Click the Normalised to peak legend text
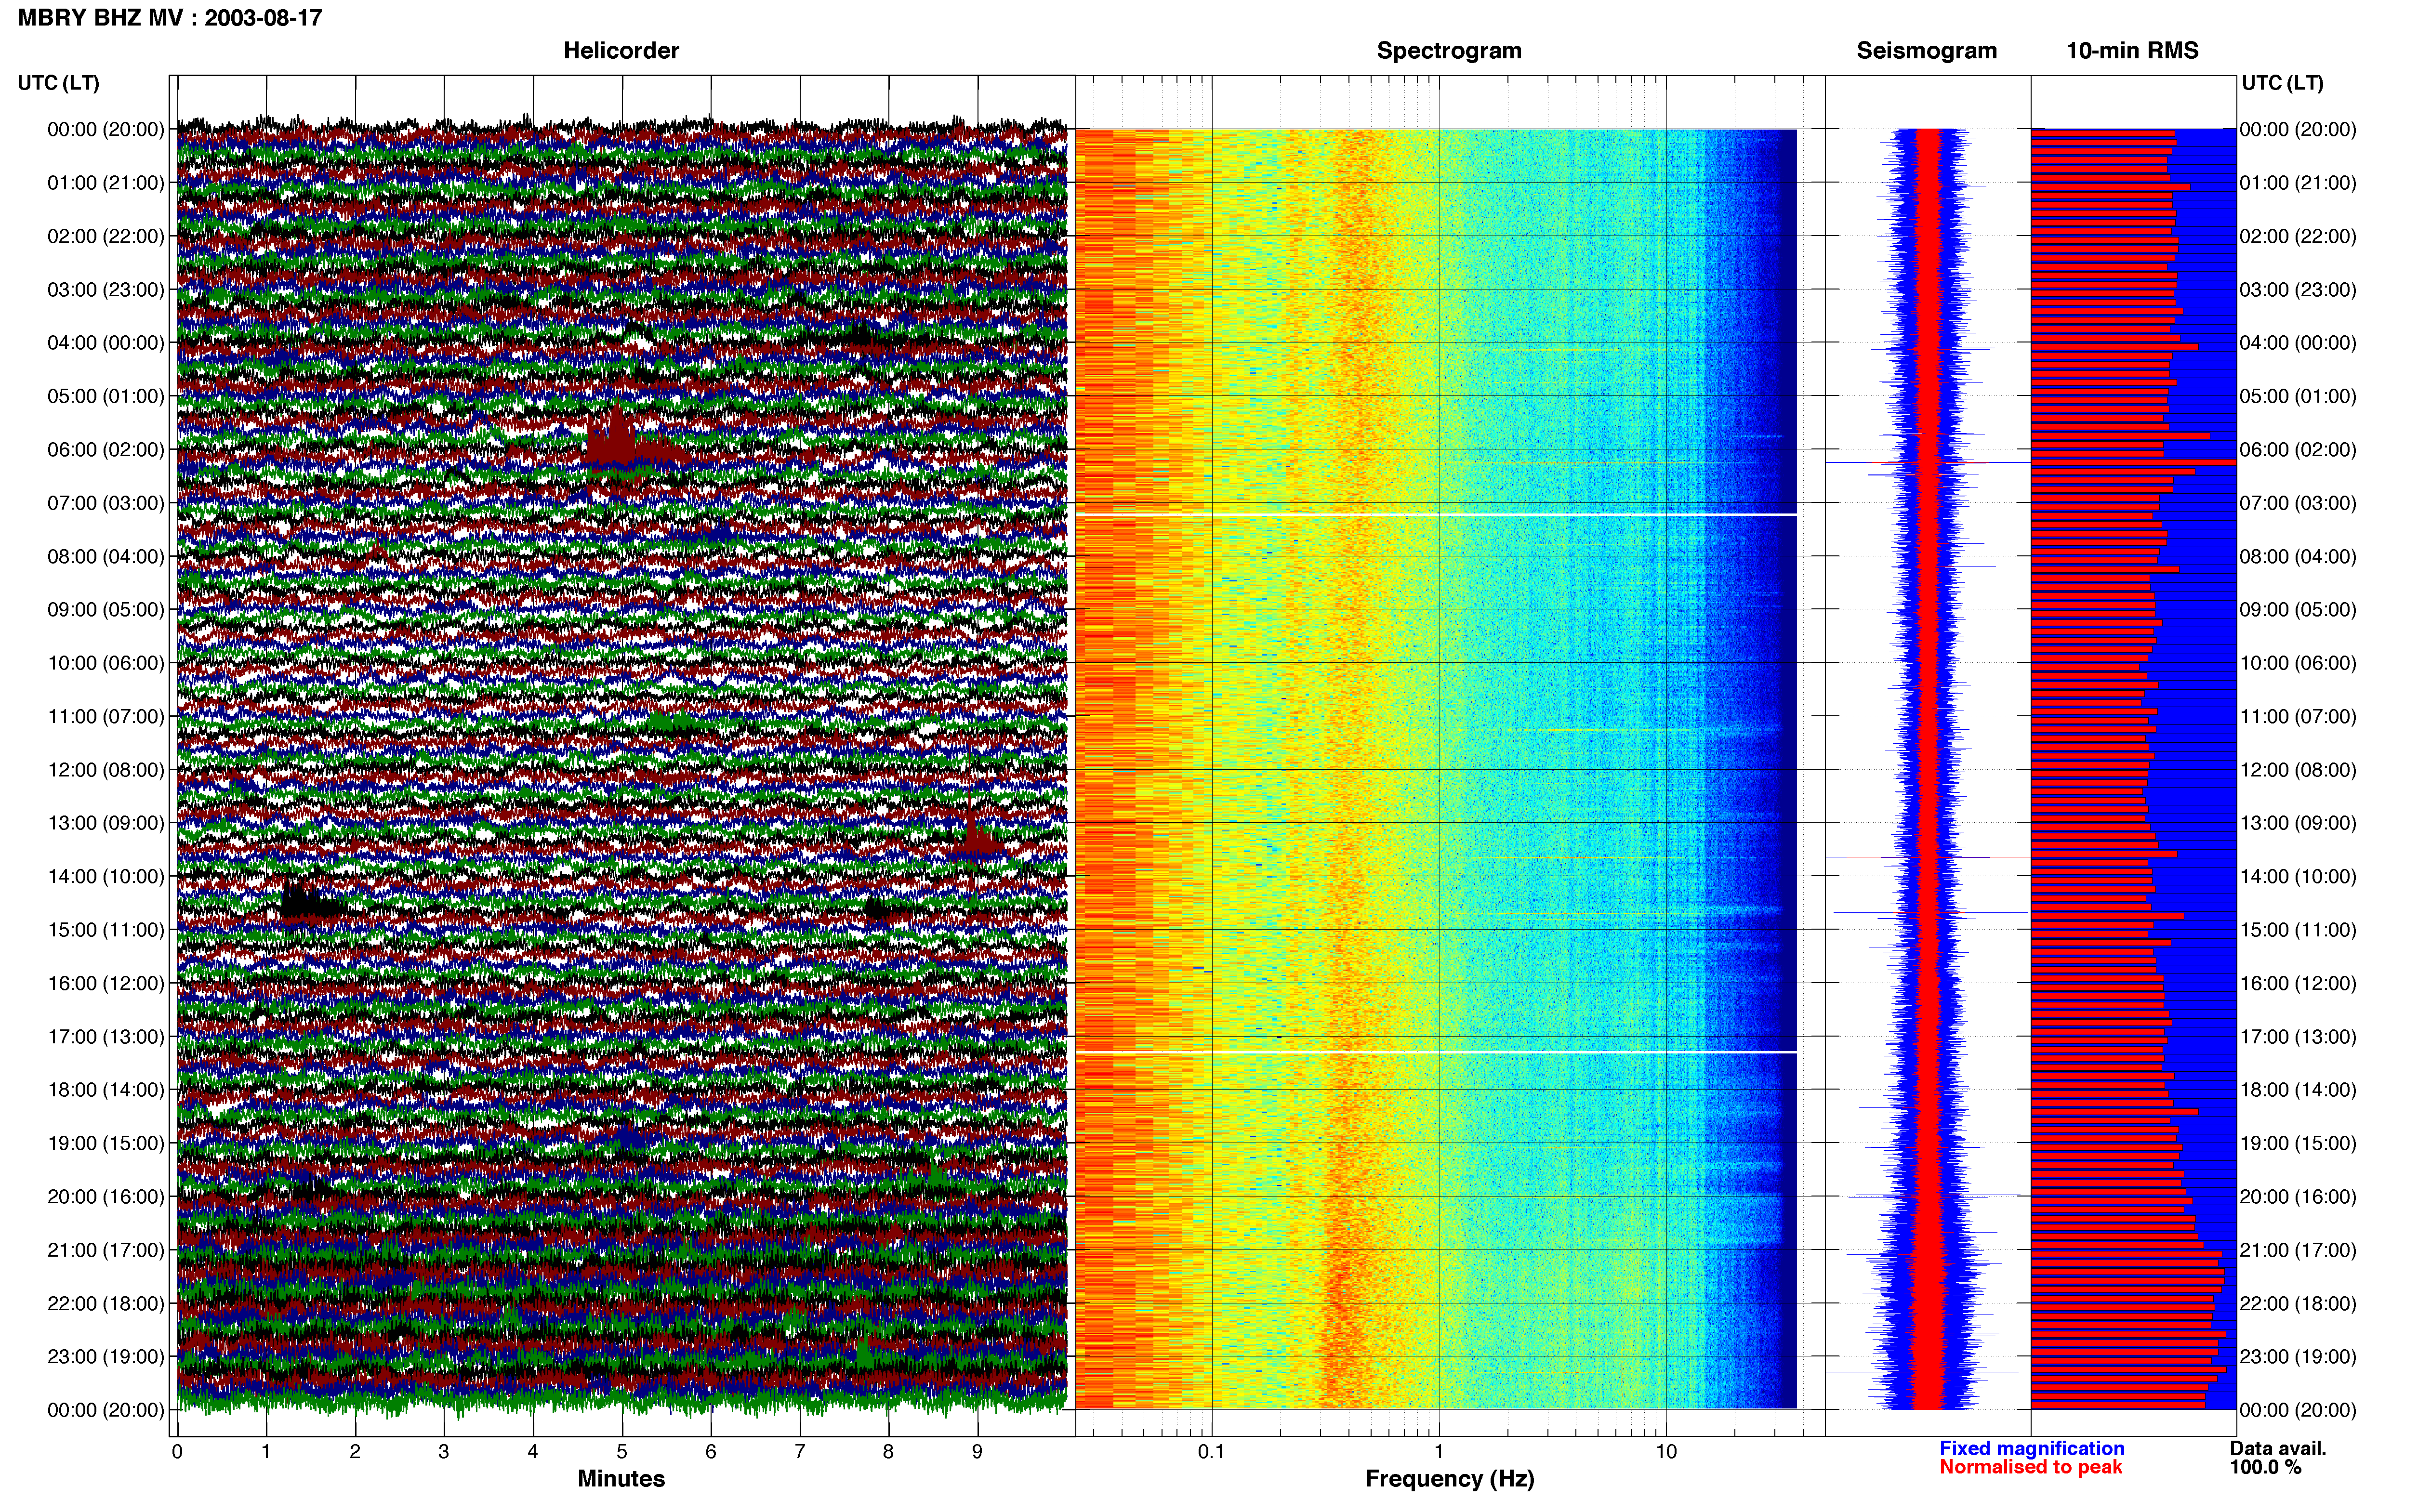Image resolution: width=2418 pixels, height=1512 pixels. point(2031,1467)
